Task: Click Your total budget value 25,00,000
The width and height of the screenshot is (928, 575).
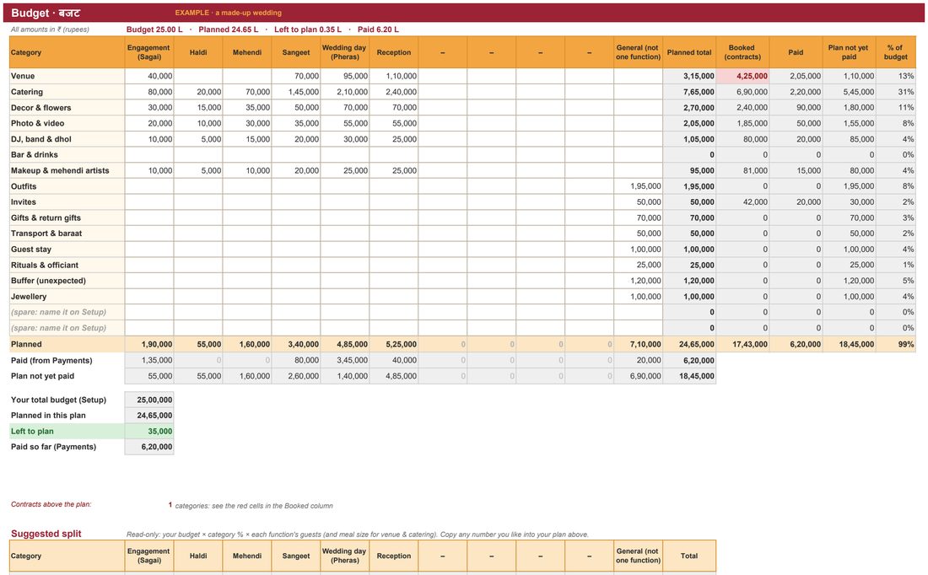Action: (149, 400)
